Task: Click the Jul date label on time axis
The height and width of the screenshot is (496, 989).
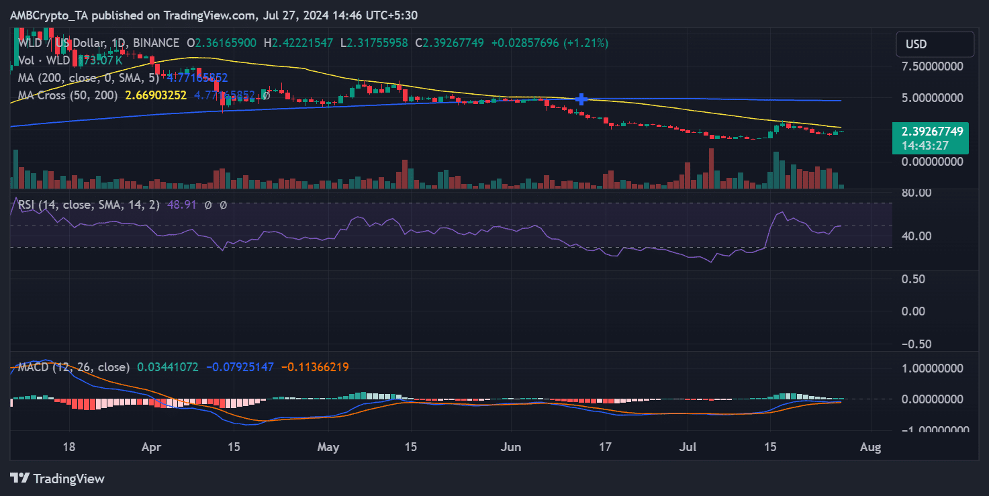Action: click(x=688, y=447)
